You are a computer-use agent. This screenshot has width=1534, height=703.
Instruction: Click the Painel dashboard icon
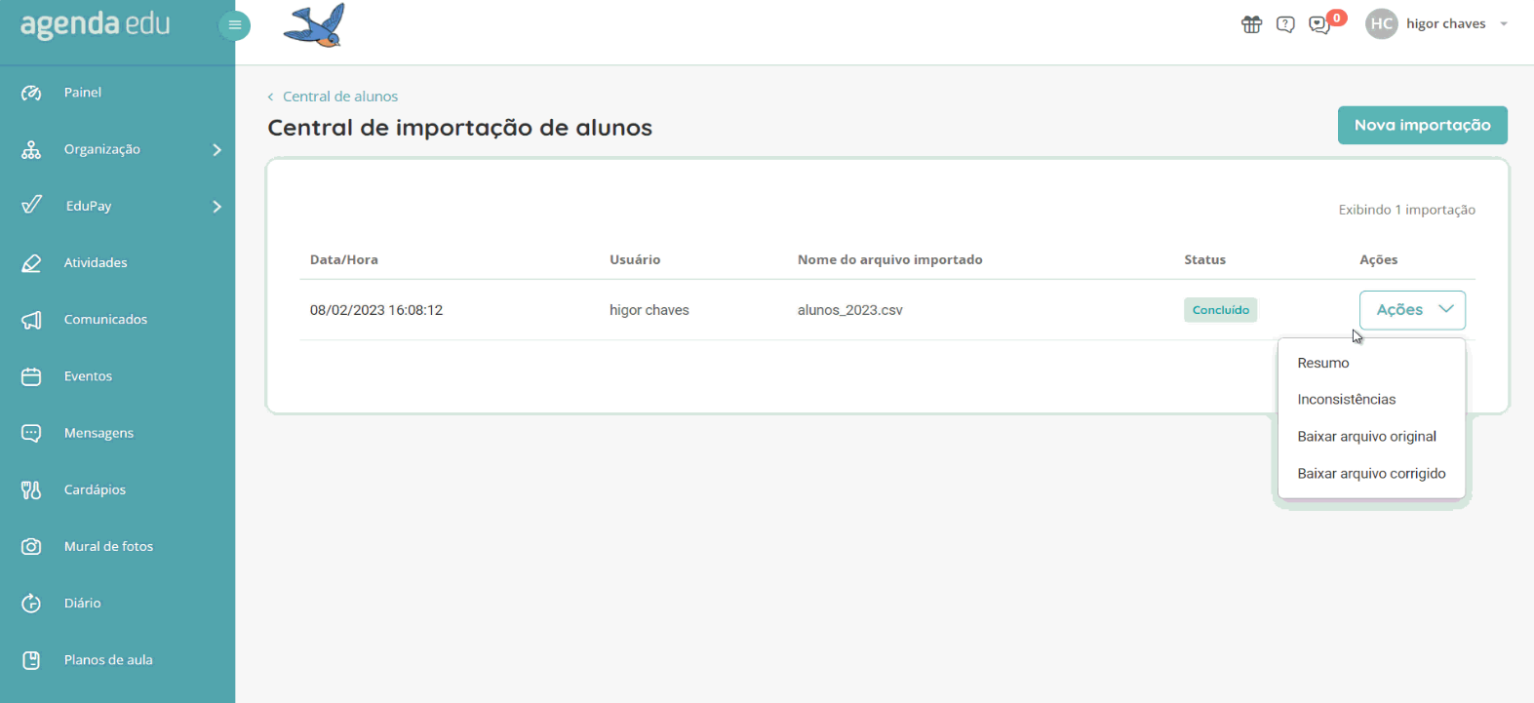pos(31,93)
